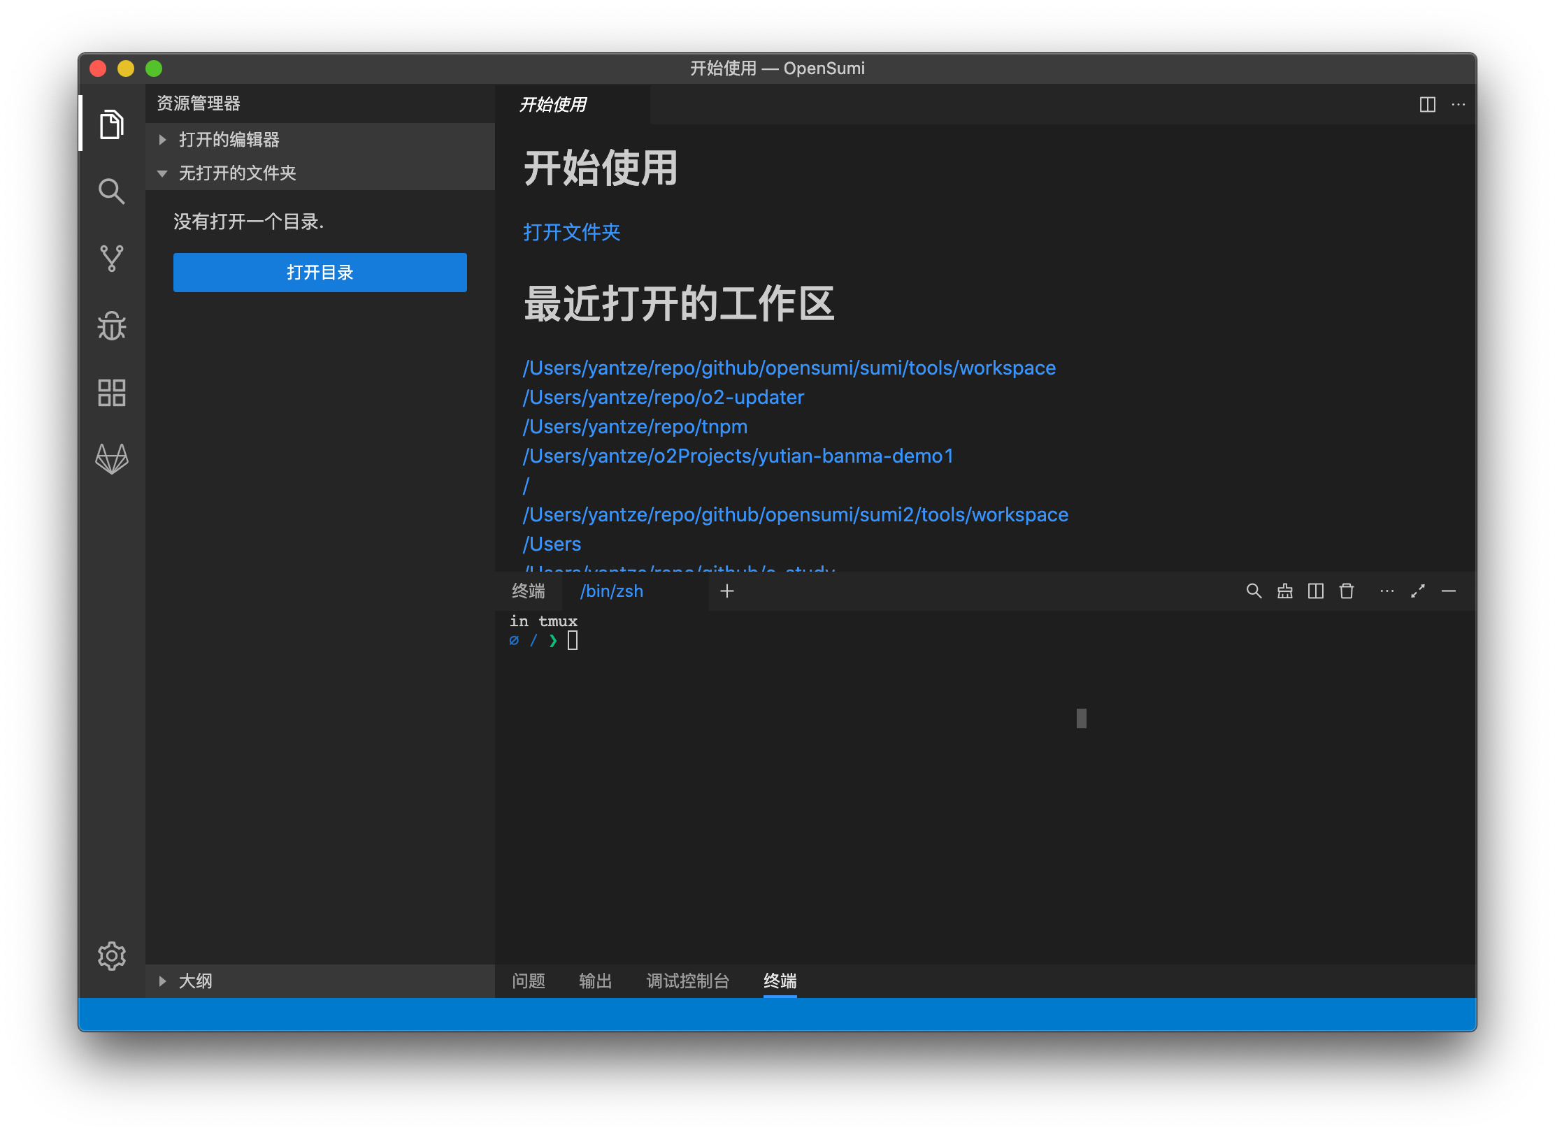Open the Source Control panel
This screenshot has width=1555, height=1135.
(x=111, y=258)
